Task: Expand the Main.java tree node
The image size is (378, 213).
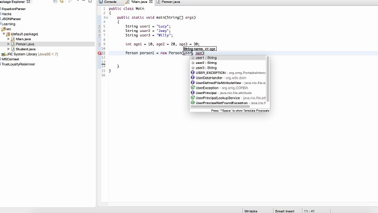Action: (8, 39)
